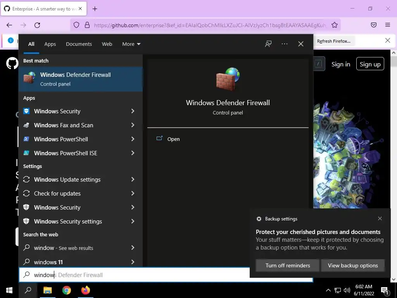Click the GitHub Sign up button
Viewport: 397px width, 298px height.
370,64
